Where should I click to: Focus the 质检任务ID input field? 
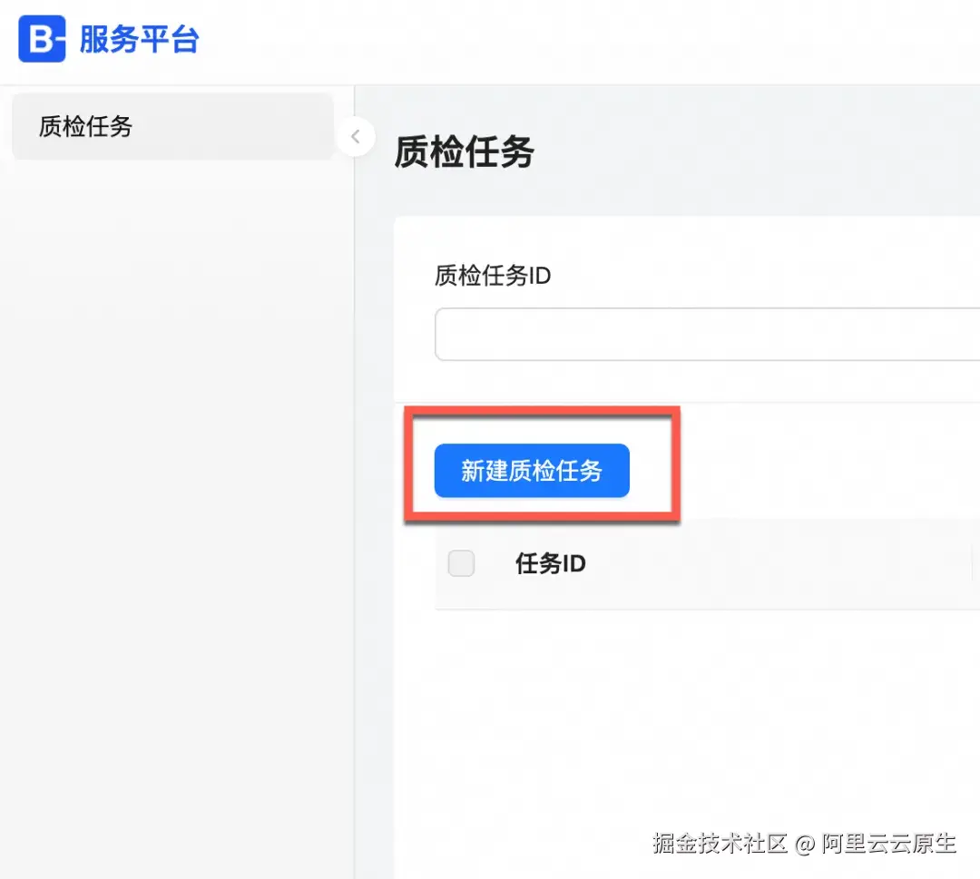coord(707,334)
